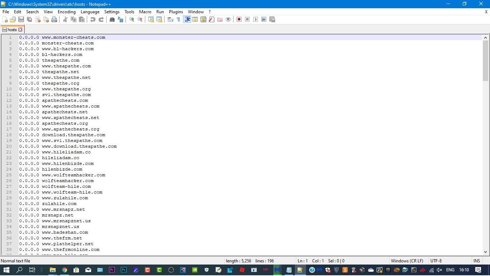Open the Plugins menu

[x=176, y=12]
